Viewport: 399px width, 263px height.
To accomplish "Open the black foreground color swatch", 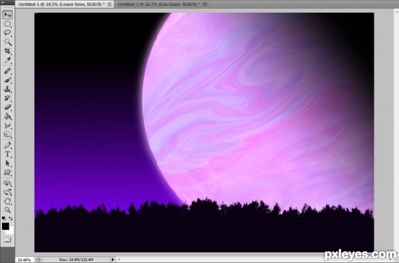I will [5, 226].
